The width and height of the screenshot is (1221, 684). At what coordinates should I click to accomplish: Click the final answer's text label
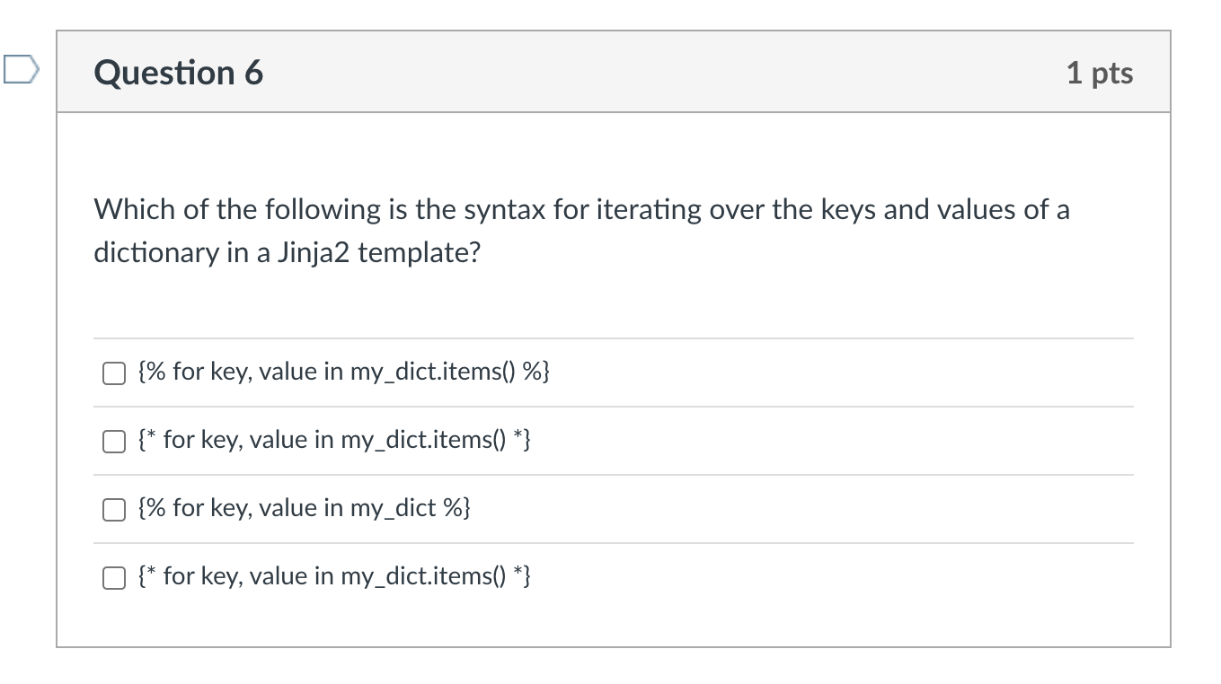pos(335,576)
